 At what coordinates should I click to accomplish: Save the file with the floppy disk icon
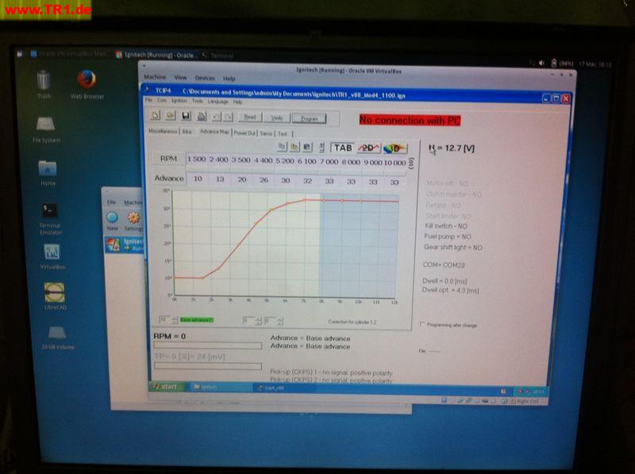tap(186, 117)
